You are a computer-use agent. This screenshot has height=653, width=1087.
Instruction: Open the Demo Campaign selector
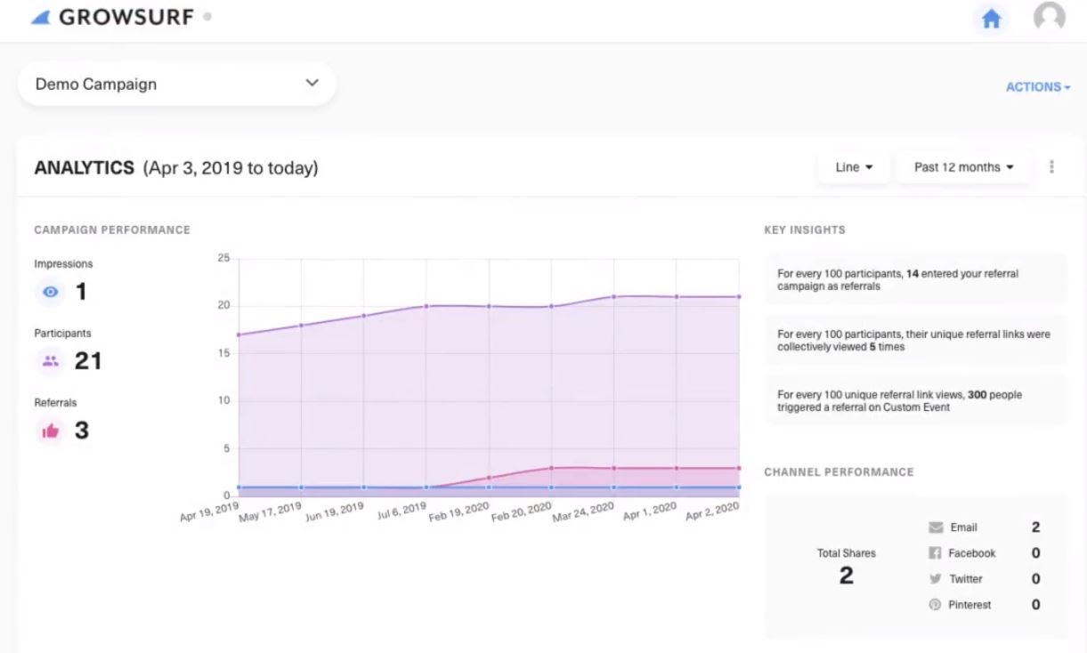coord(176,83)
